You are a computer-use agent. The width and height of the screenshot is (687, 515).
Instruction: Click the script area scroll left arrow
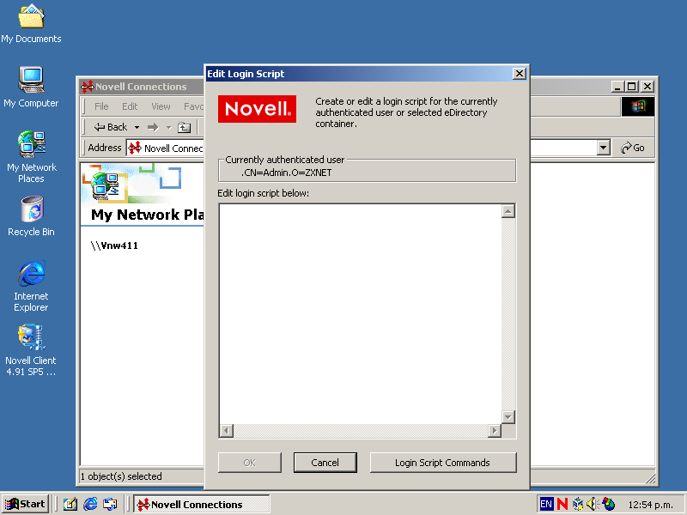226,431
